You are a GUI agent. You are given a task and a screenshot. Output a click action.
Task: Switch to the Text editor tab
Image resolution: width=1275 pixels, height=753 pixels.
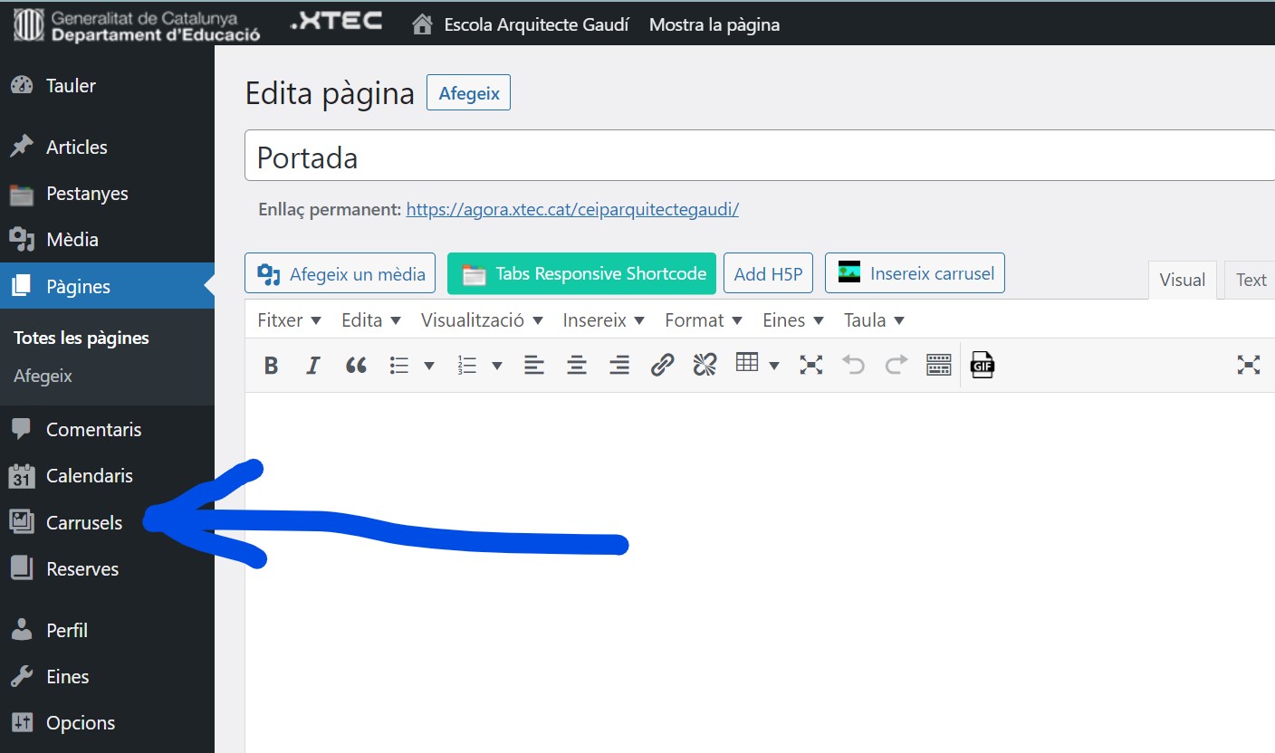[x=1251, y=281]
